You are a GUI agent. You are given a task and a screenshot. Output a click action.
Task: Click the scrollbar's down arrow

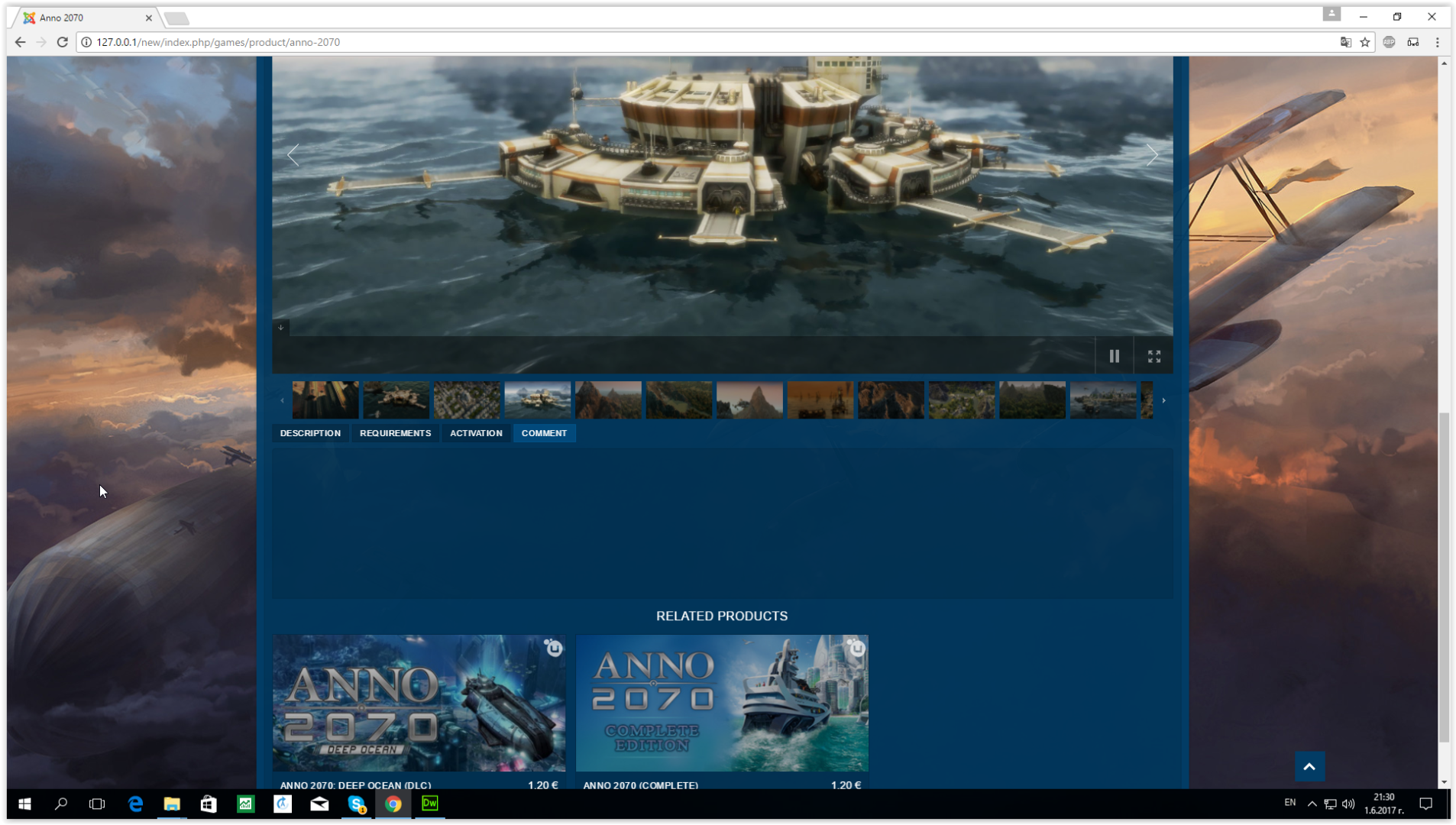tap(1444, 782)
